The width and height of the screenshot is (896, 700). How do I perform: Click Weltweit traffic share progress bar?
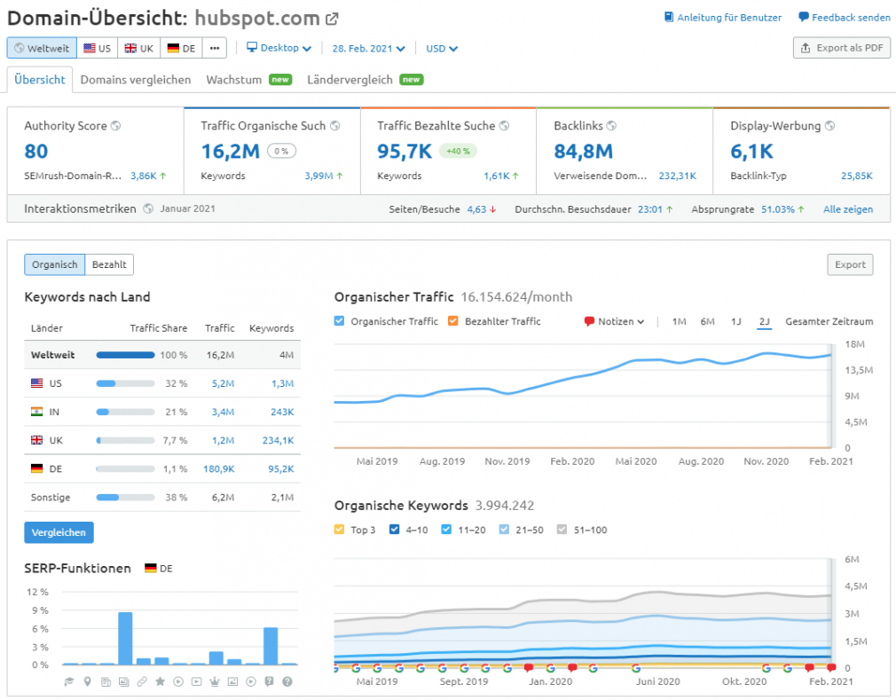coord(125,355)
